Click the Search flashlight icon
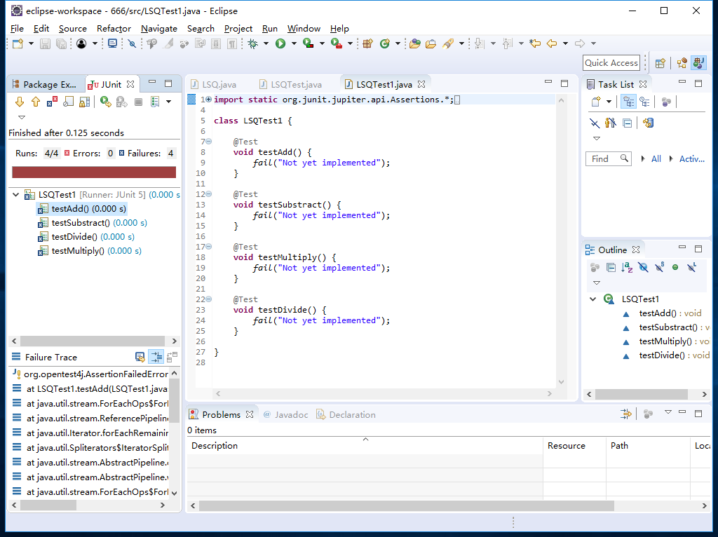 coord(448,43)
